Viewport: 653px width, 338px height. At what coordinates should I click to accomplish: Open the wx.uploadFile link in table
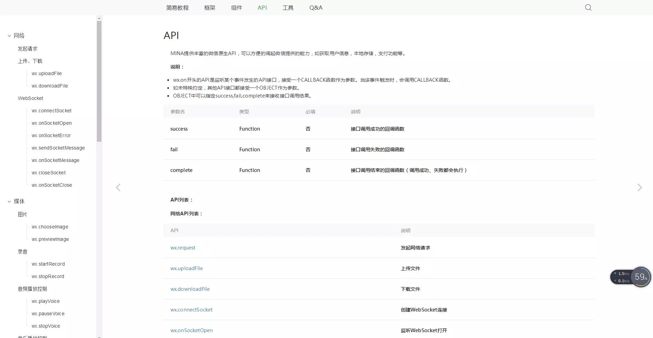tap(187, 268)
